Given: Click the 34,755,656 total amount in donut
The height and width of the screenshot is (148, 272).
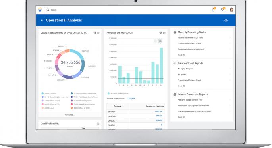Looking at the screenshot, I should click(x=70, y=62).
